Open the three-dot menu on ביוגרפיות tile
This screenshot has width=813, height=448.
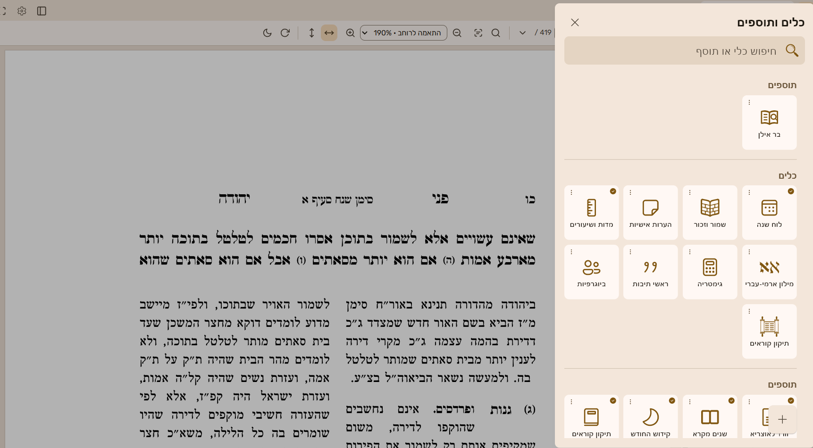[571, 252]
